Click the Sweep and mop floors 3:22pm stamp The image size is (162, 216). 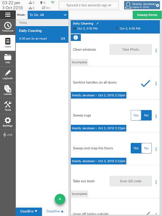(99, 161)
